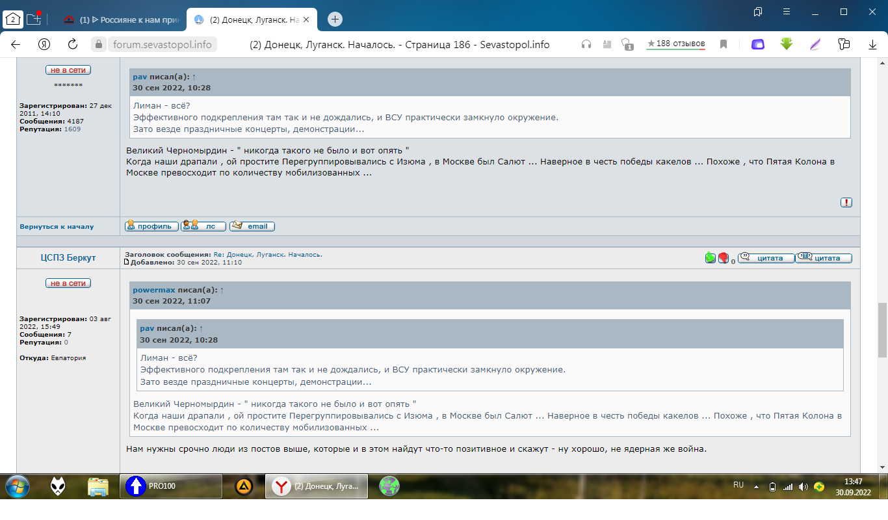888x520 pixels.
Task: Open Windows Explorer from the taskbar
Action: [98, 486]
